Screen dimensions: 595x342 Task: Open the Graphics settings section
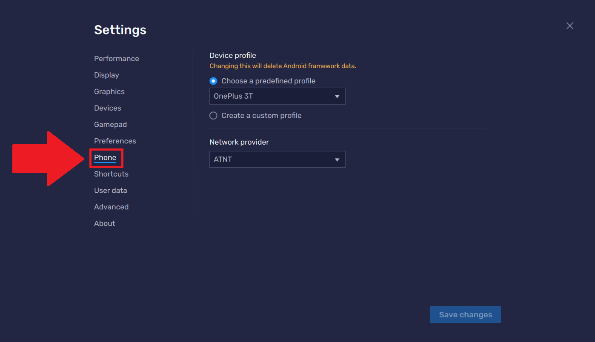pyautogui.click(x=109, y=91)
